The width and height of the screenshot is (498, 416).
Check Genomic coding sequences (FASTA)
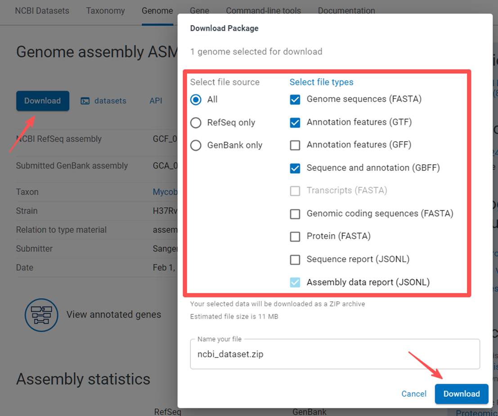(295, 214)
